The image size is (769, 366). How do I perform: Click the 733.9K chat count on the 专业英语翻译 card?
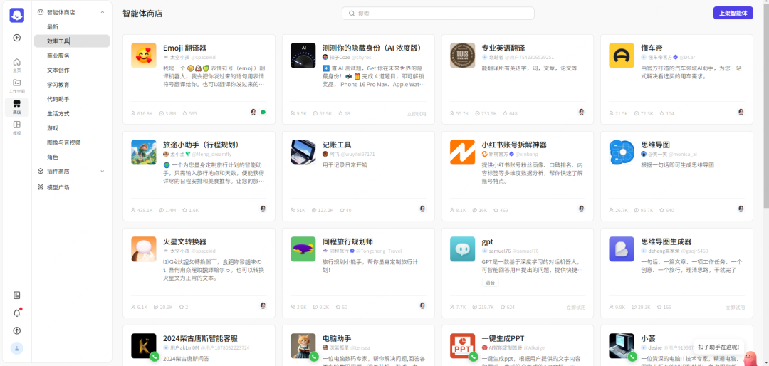(x=486, y=113)
